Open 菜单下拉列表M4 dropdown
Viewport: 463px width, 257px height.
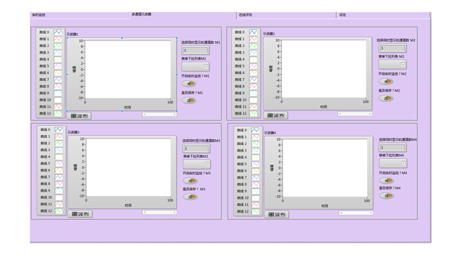393,163
